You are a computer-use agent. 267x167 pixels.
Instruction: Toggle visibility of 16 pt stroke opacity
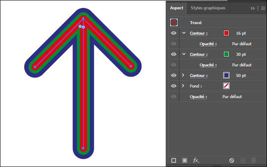(x=173, y=44)
